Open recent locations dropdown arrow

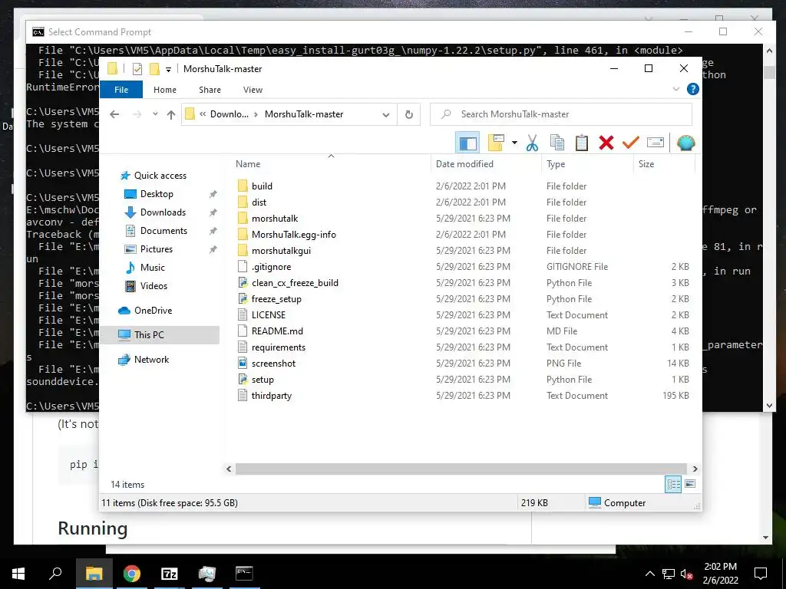(x=155, y=114)
